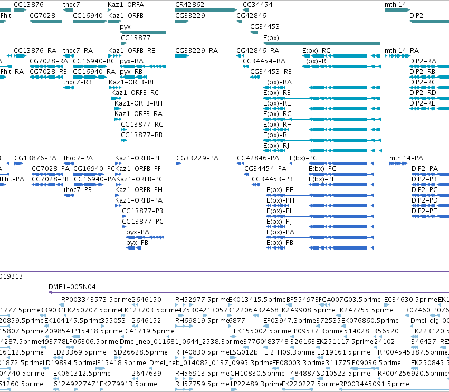Click the E(bx)-RE transcript label
The width and height of the screenshot is (449, 392).
[x=277, y=103]
